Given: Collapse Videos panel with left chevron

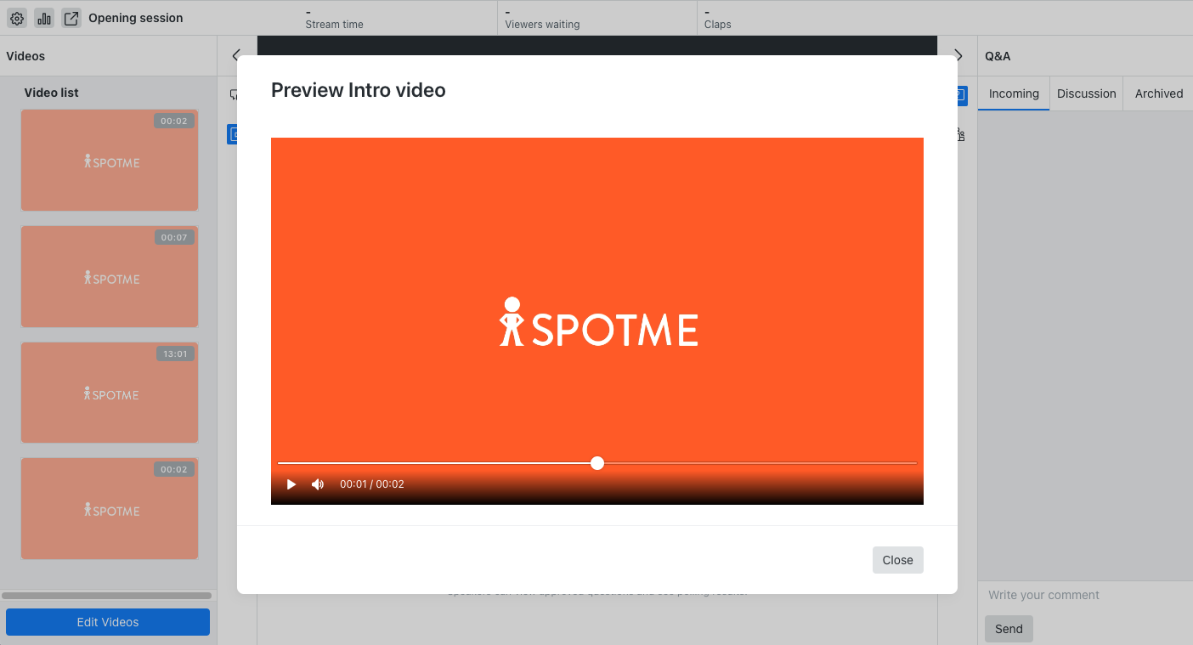Looking at the screenshot, I should coord(237,56).
